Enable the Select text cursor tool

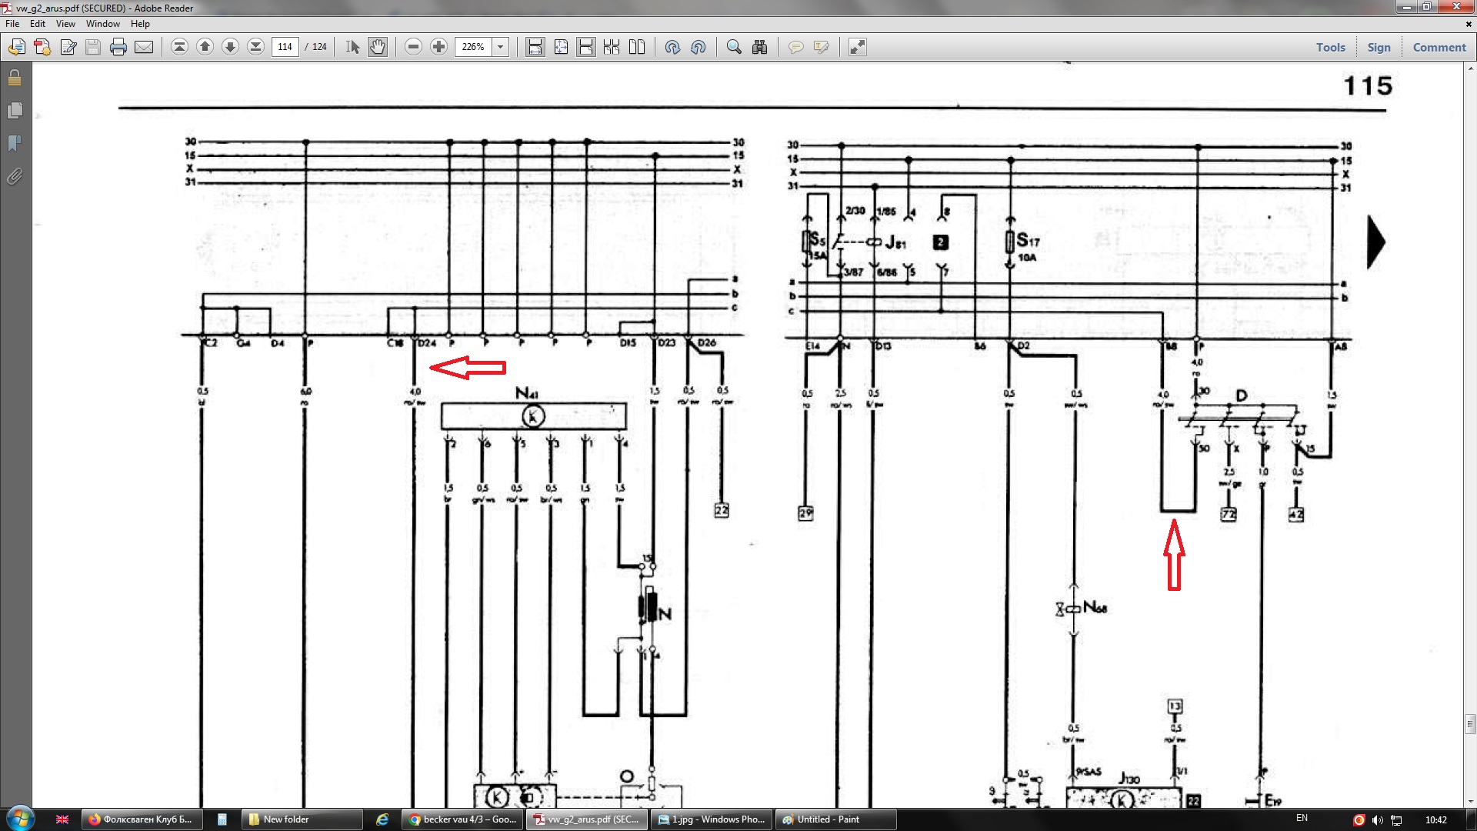pos(352,47)
